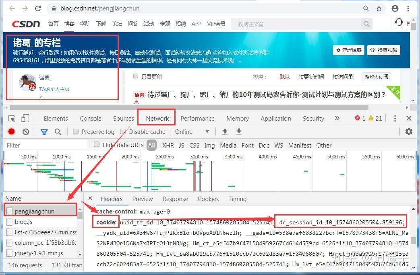This screenshot has width=420, height=275.
Task: Switch to the Preview detail tab
Action: tap(143, 199)
